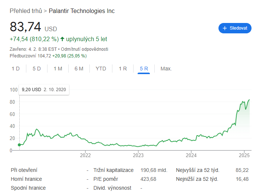The width and height of the screenshot is (263, 196).
Task: Click the 2022 axis year label
Action: tap(85, 155)
